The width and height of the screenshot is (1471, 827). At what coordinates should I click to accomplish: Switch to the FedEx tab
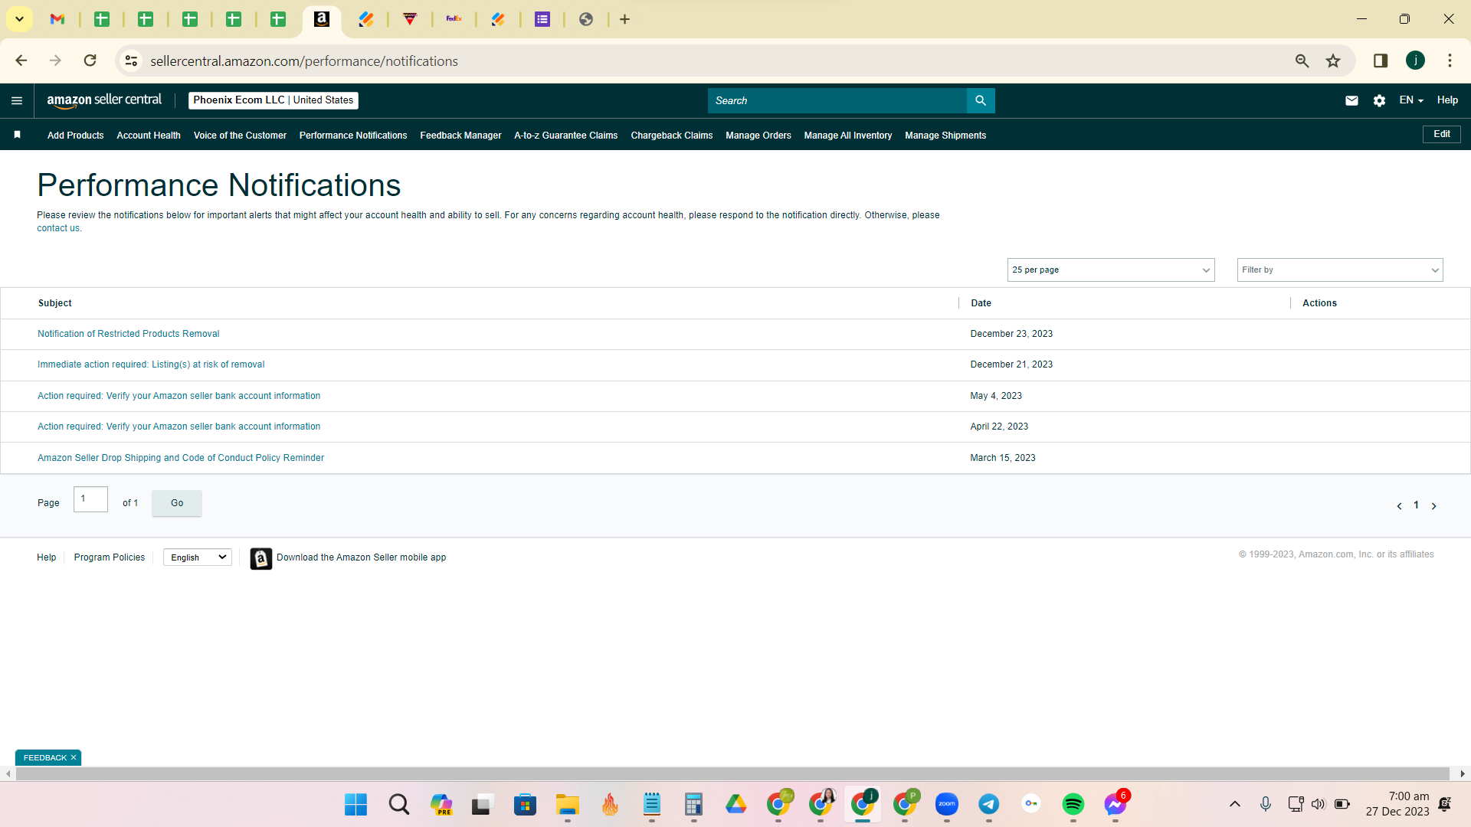pos(454,19)
